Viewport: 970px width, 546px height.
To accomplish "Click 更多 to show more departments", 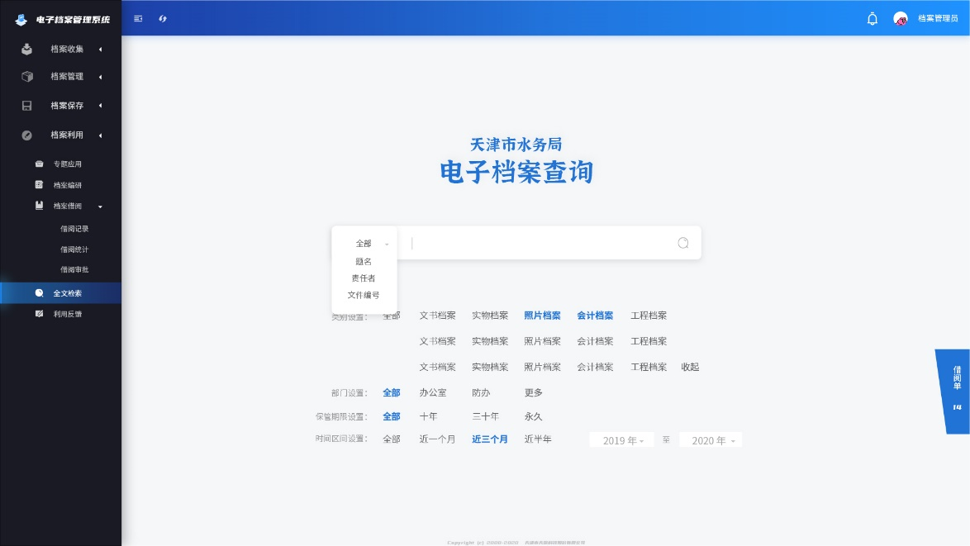I will click(x=534, y=392).
